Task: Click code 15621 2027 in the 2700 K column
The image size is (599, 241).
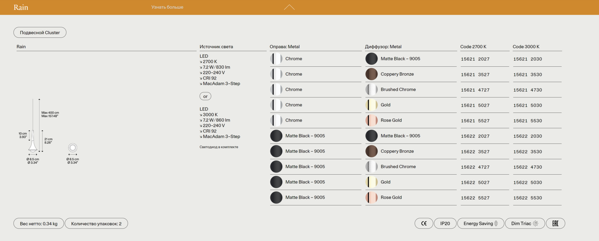Action: [x=475, y=59]
